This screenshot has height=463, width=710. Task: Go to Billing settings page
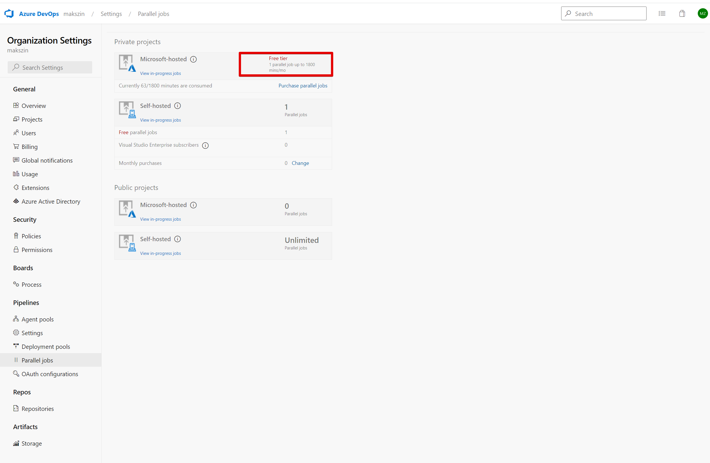tap(30, 147)
